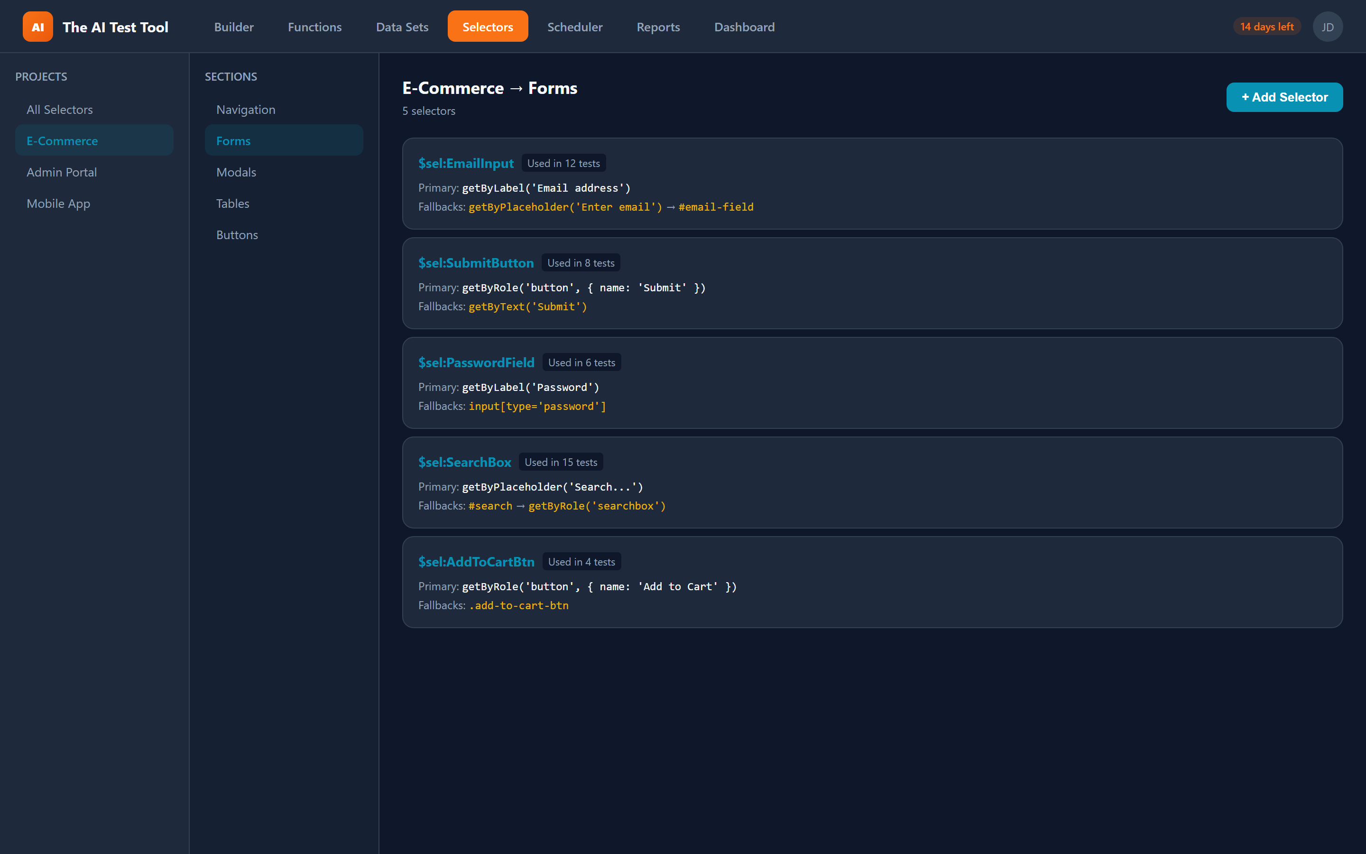
Task: Click the 14 days left badge
Action: click(x=1266, y=27)
